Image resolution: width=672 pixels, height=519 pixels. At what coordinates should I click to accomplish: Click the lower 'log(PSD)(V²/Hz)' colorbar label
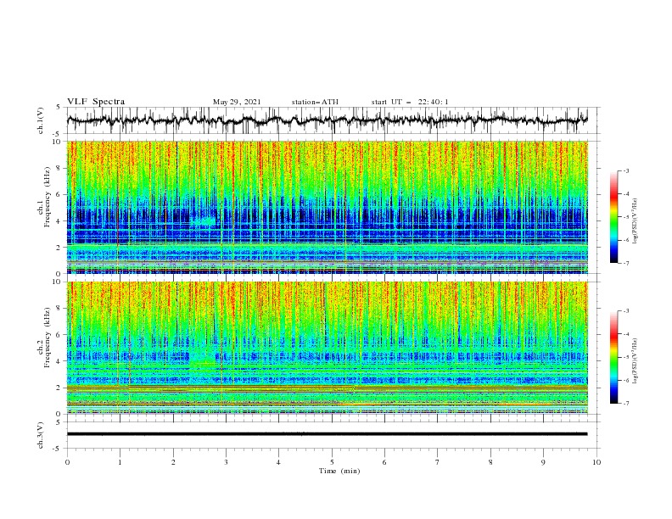(635, 361)
